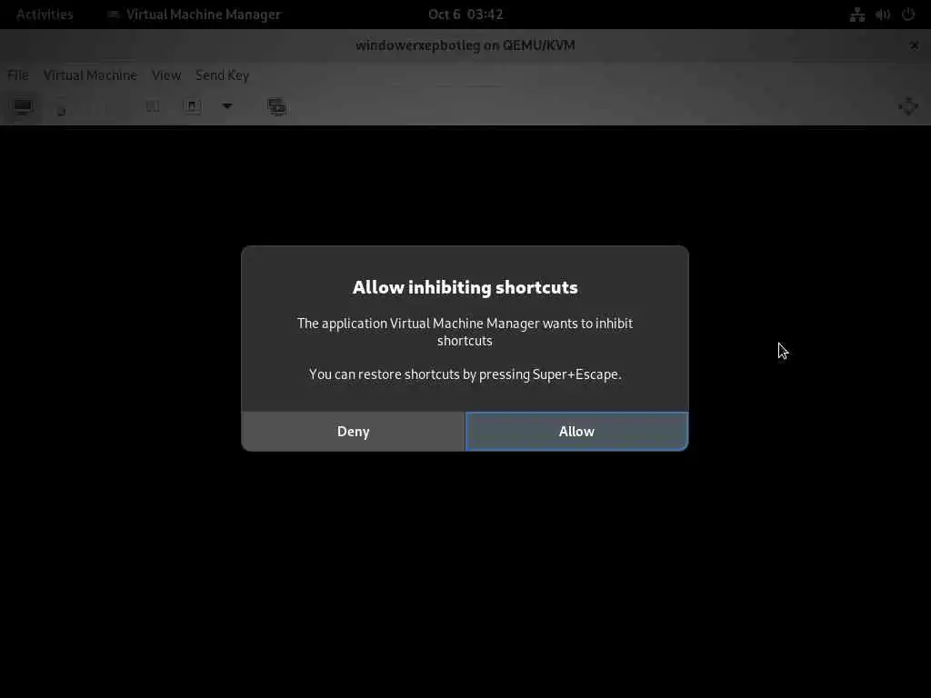Open the Send Key menu
Viewport: 931px width, 698px height.
[223, 75]
